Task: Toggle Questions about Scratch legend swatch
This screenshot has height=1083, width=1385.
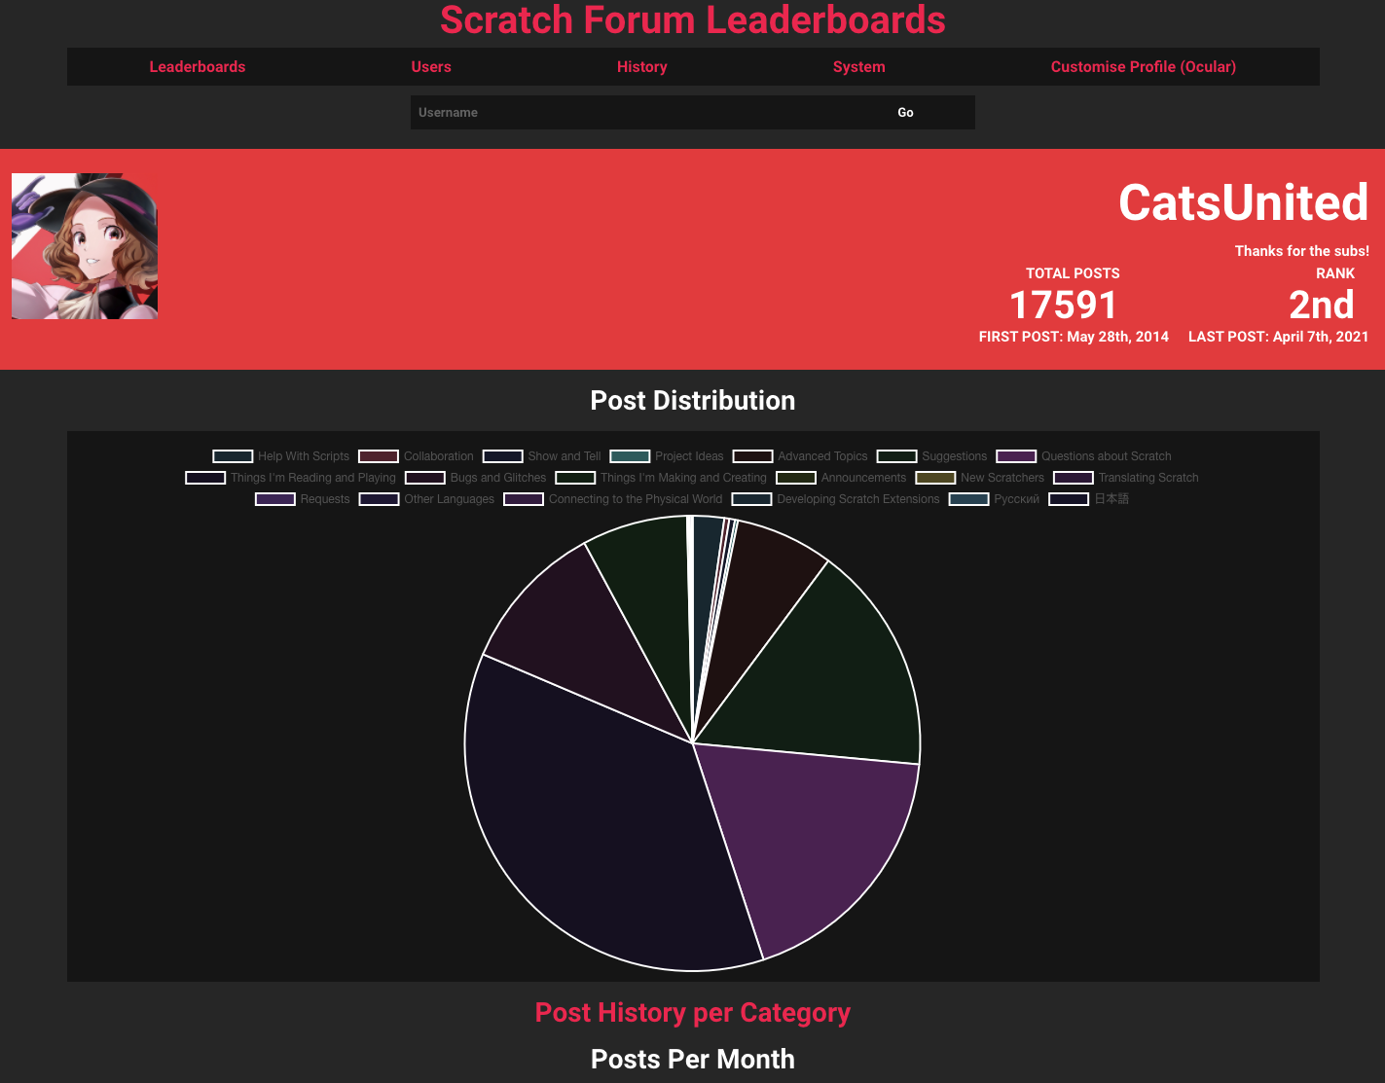Action: (1016, 456)
